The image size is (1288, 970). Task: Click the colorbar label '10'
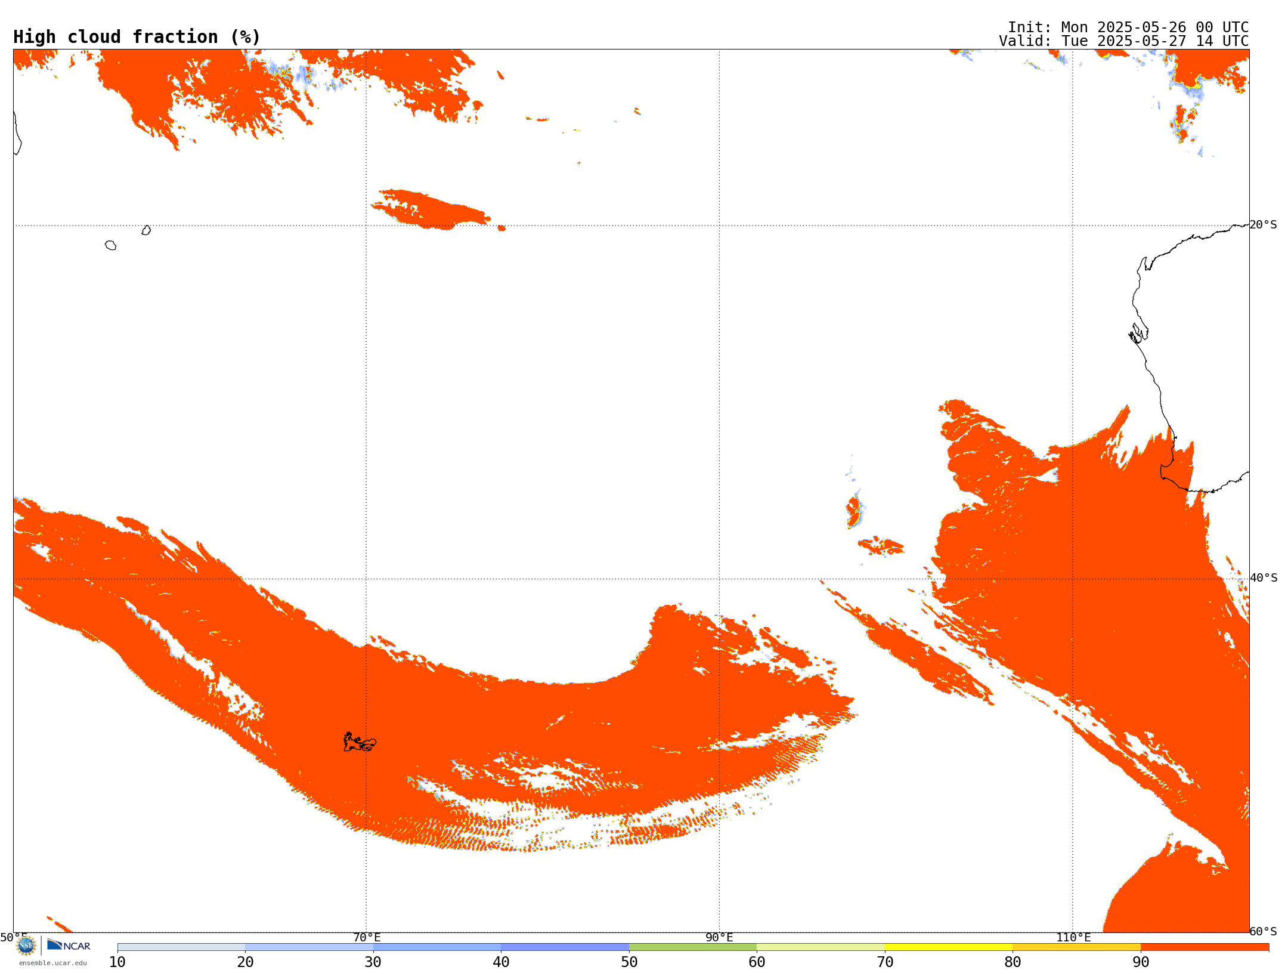[117, 962]
